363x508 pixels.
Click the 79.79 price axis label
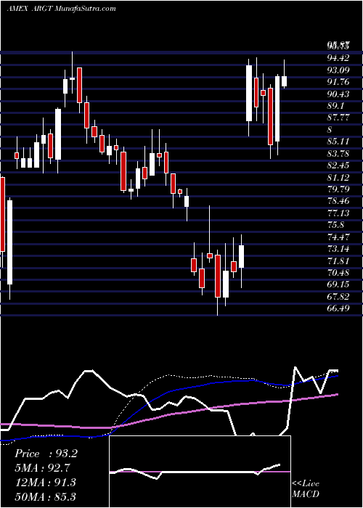tap(338, 189)
